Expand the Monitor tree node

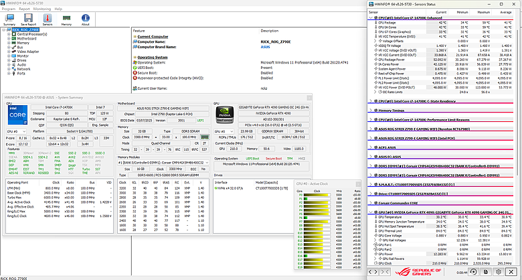click(x=9, y=56)
